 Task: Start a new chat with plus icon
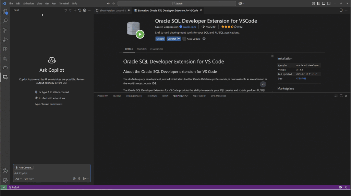coord(75,10)
